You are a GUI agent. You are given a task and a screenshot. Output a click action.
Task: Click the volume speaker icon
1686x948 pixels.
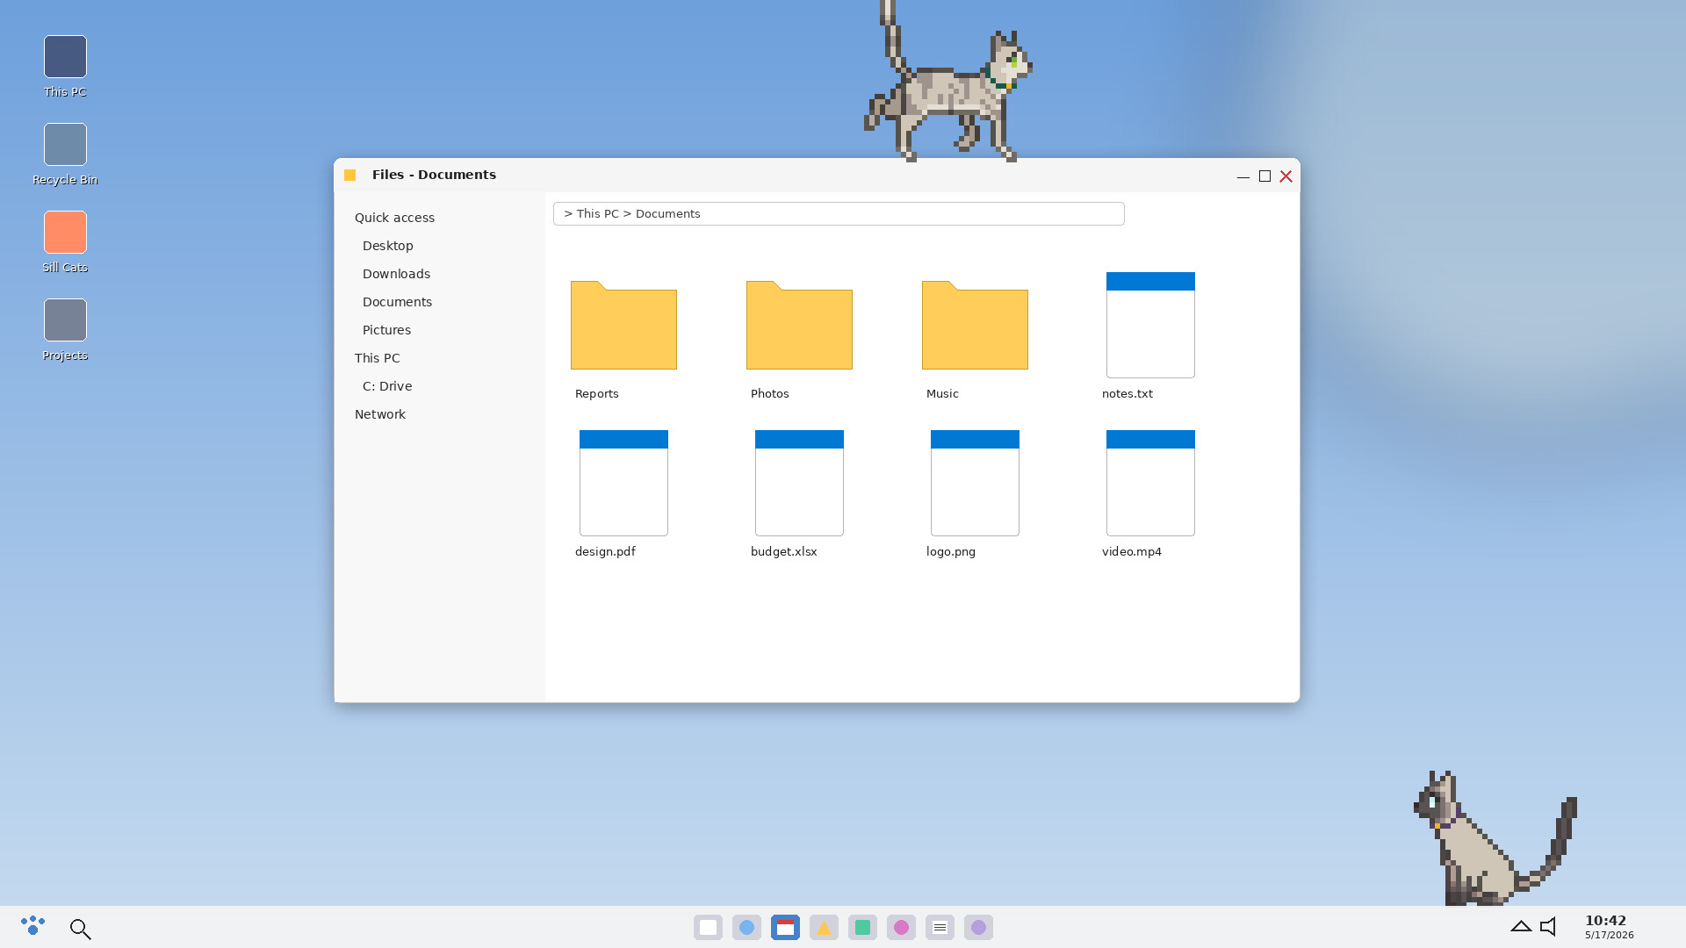[1549, 926]
